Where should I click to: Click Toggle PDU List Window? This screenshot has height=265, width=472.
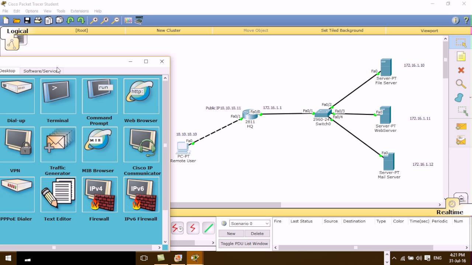(244, 244)
